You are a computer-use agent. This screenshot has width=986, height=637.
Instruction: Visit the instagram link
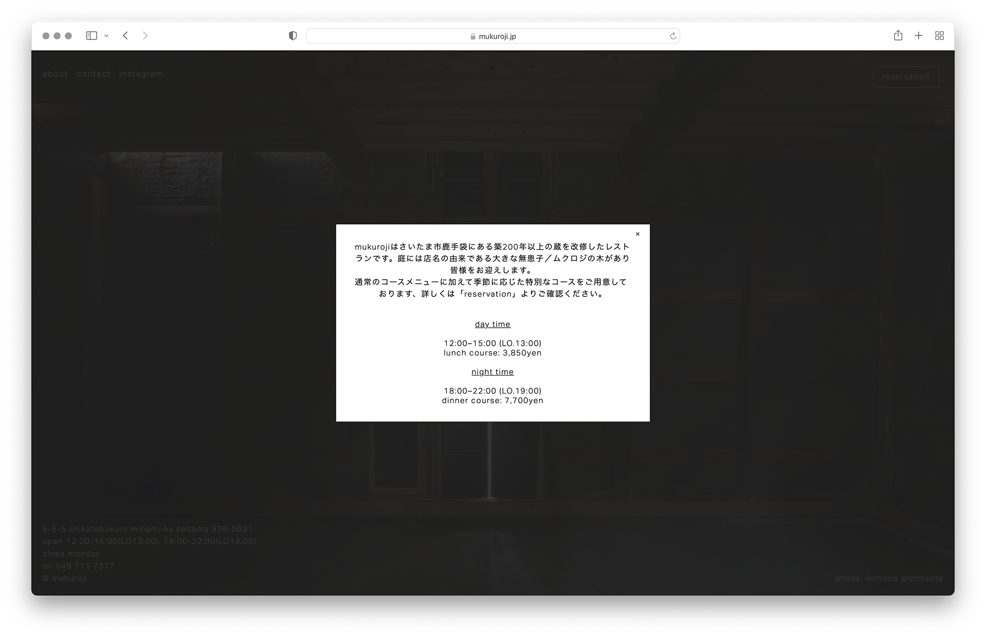tap(141, 74)
